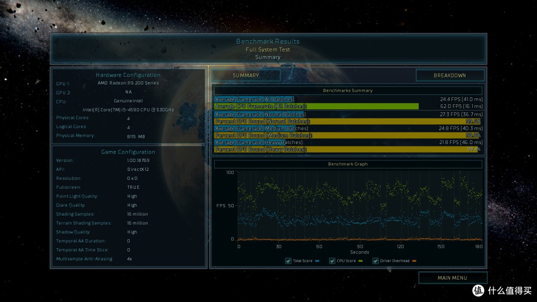This screenshot has height=302, width=537.
Task: Click the Shading Samples label
Action: click(75, 214)
